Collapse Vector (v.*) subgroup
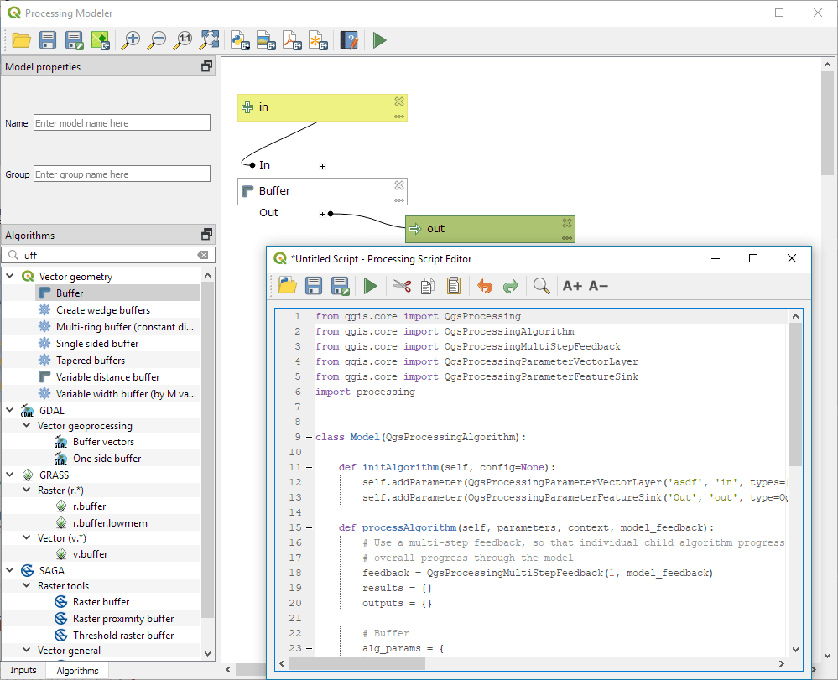The width and height of the screenshot is (838, 680). click(26, 537)
